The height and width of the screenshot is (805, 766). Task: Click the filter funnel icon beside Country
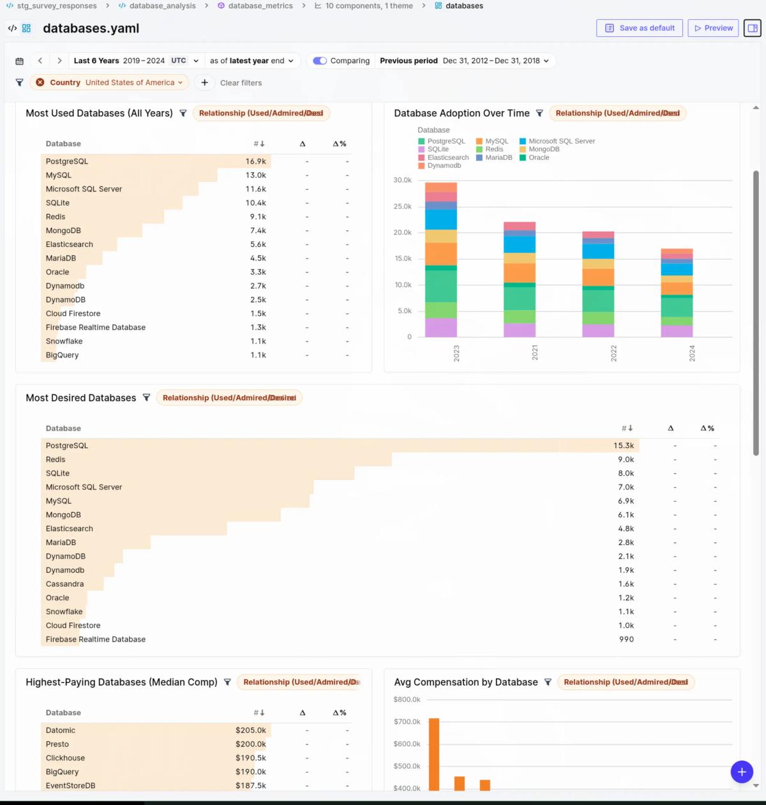click(19, 82)
